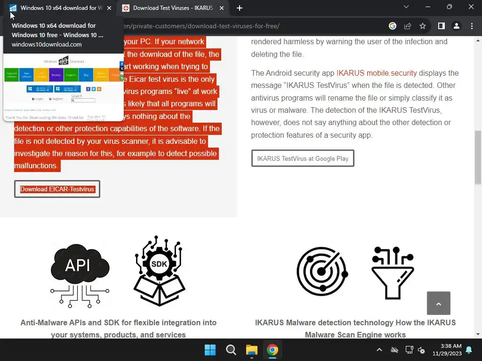Open the notifications bell
Image resolution: width=482 pixels, height=361 pixels.
tap(469, 350)
